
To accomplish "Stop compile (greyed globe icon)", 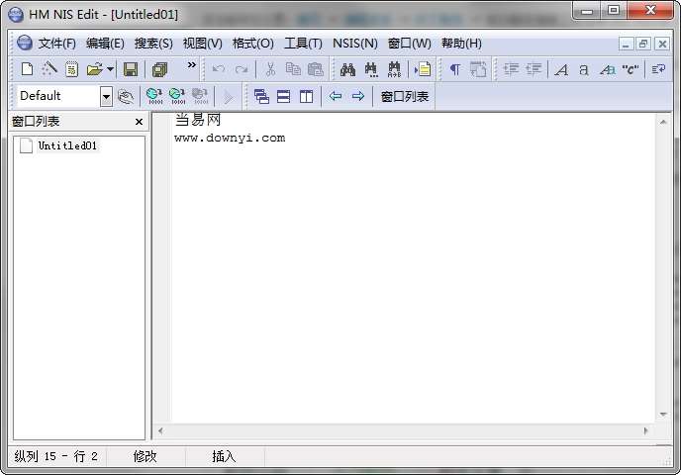I will [x=200, y=96].
